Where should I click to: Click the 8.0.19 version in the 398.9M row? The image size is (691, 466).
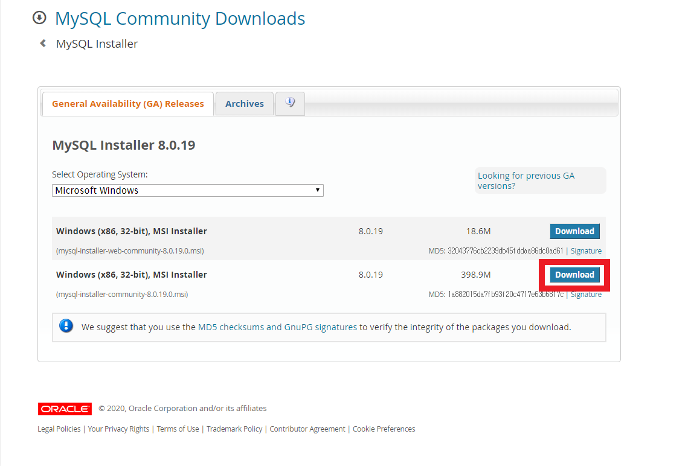point(371,275)
